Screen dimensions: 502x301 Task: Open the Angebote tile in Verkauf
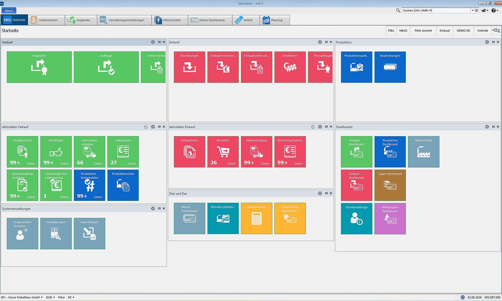tap(39, 67)
